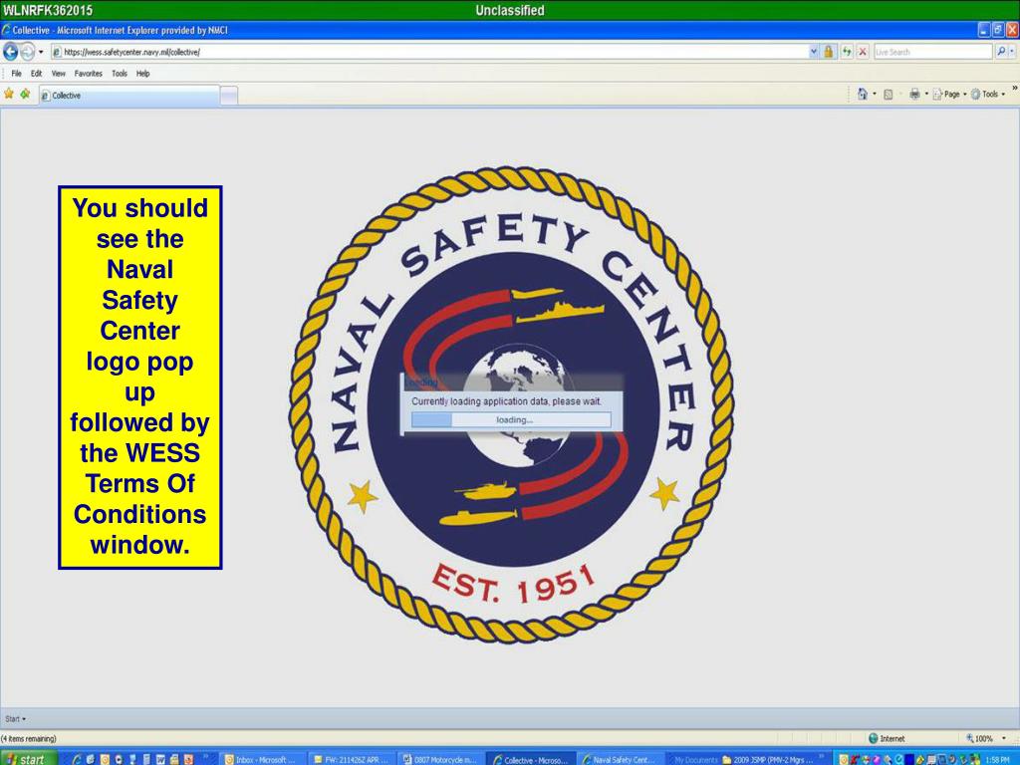This screenshot has height=765, width=1020.
Task: Click the Home page icon
Action: tap(863, 94)
